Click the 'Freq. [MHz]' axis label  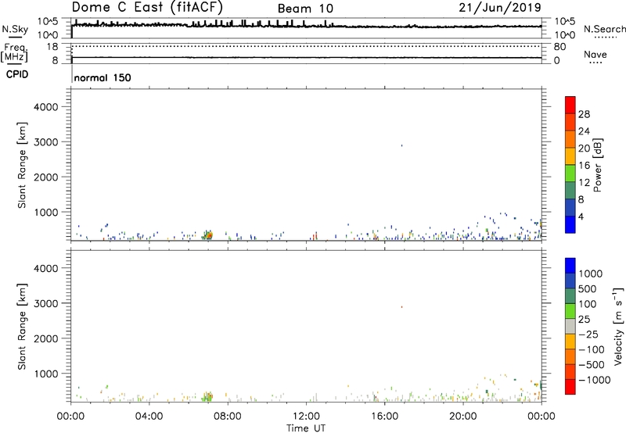click(x=15, y=53)
